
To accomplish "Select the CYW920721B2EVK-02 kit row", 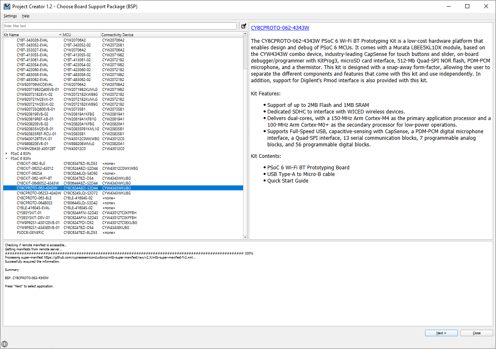I will [123, 94].
